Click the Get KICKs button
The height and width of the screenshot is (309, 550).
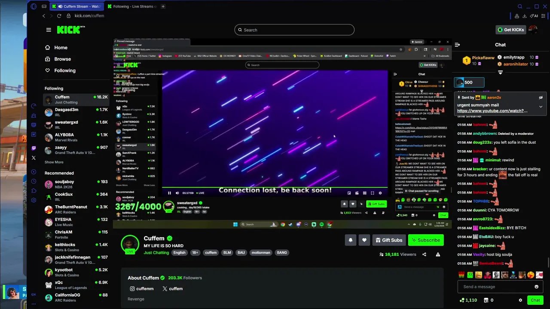[511, 30]
